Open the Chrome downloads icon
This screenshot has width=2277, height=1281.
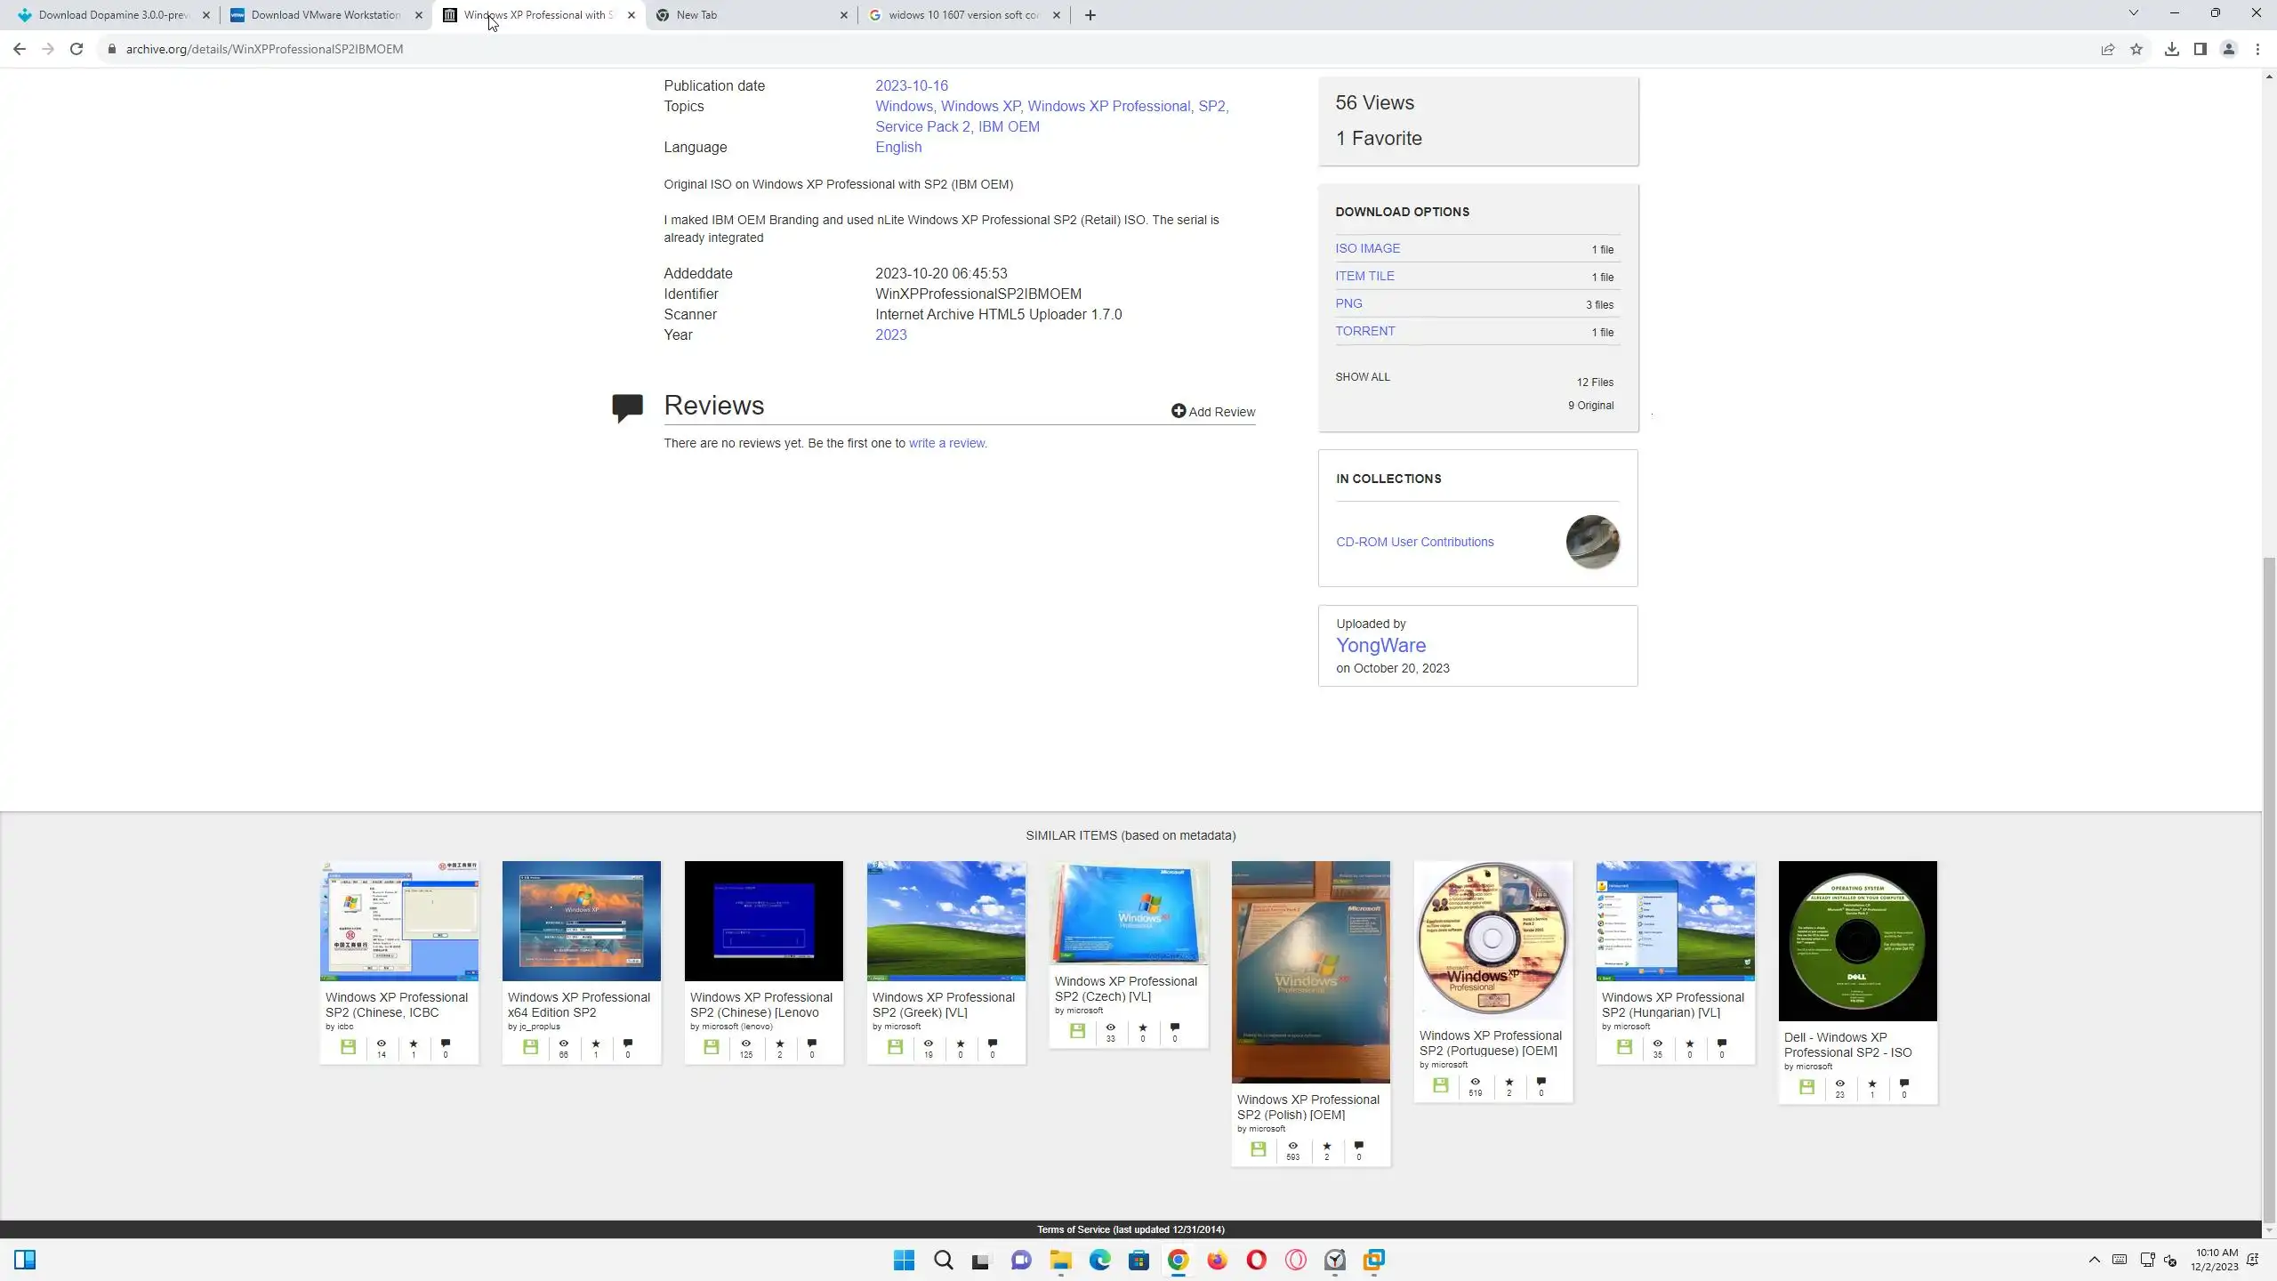click(x=2171, y=49)
